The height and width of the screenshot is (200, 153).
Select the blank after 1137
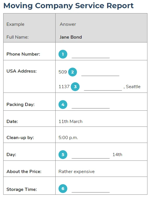tap(103, 89)
